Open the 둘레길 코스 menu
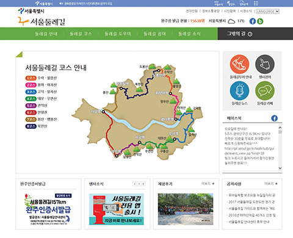Image resolution: width=293 pixels, height=238 pixels. (x=81, y=34)
